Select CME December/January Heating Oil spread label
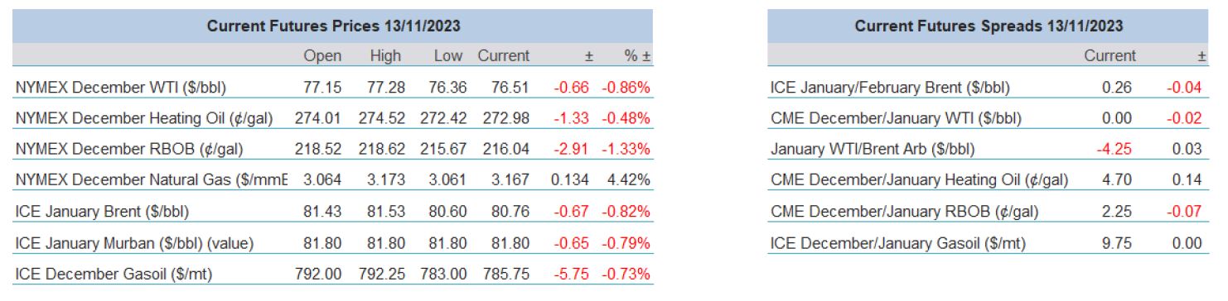The width and height of the screenshot is (1228, 301). pyautogui.click(x=919, y=180)
